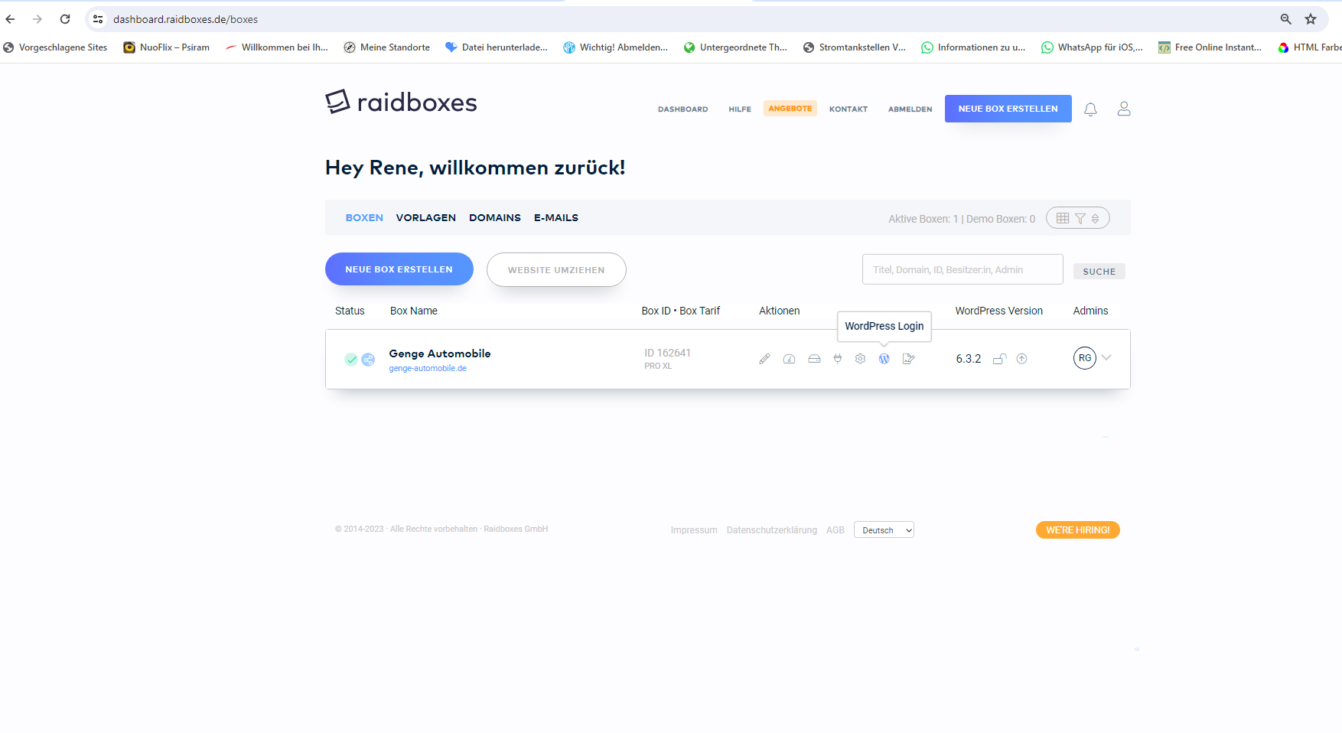Open Meine Standorte bookmark
This screenshot has height=733, width=1342.
tap(387, 47)
